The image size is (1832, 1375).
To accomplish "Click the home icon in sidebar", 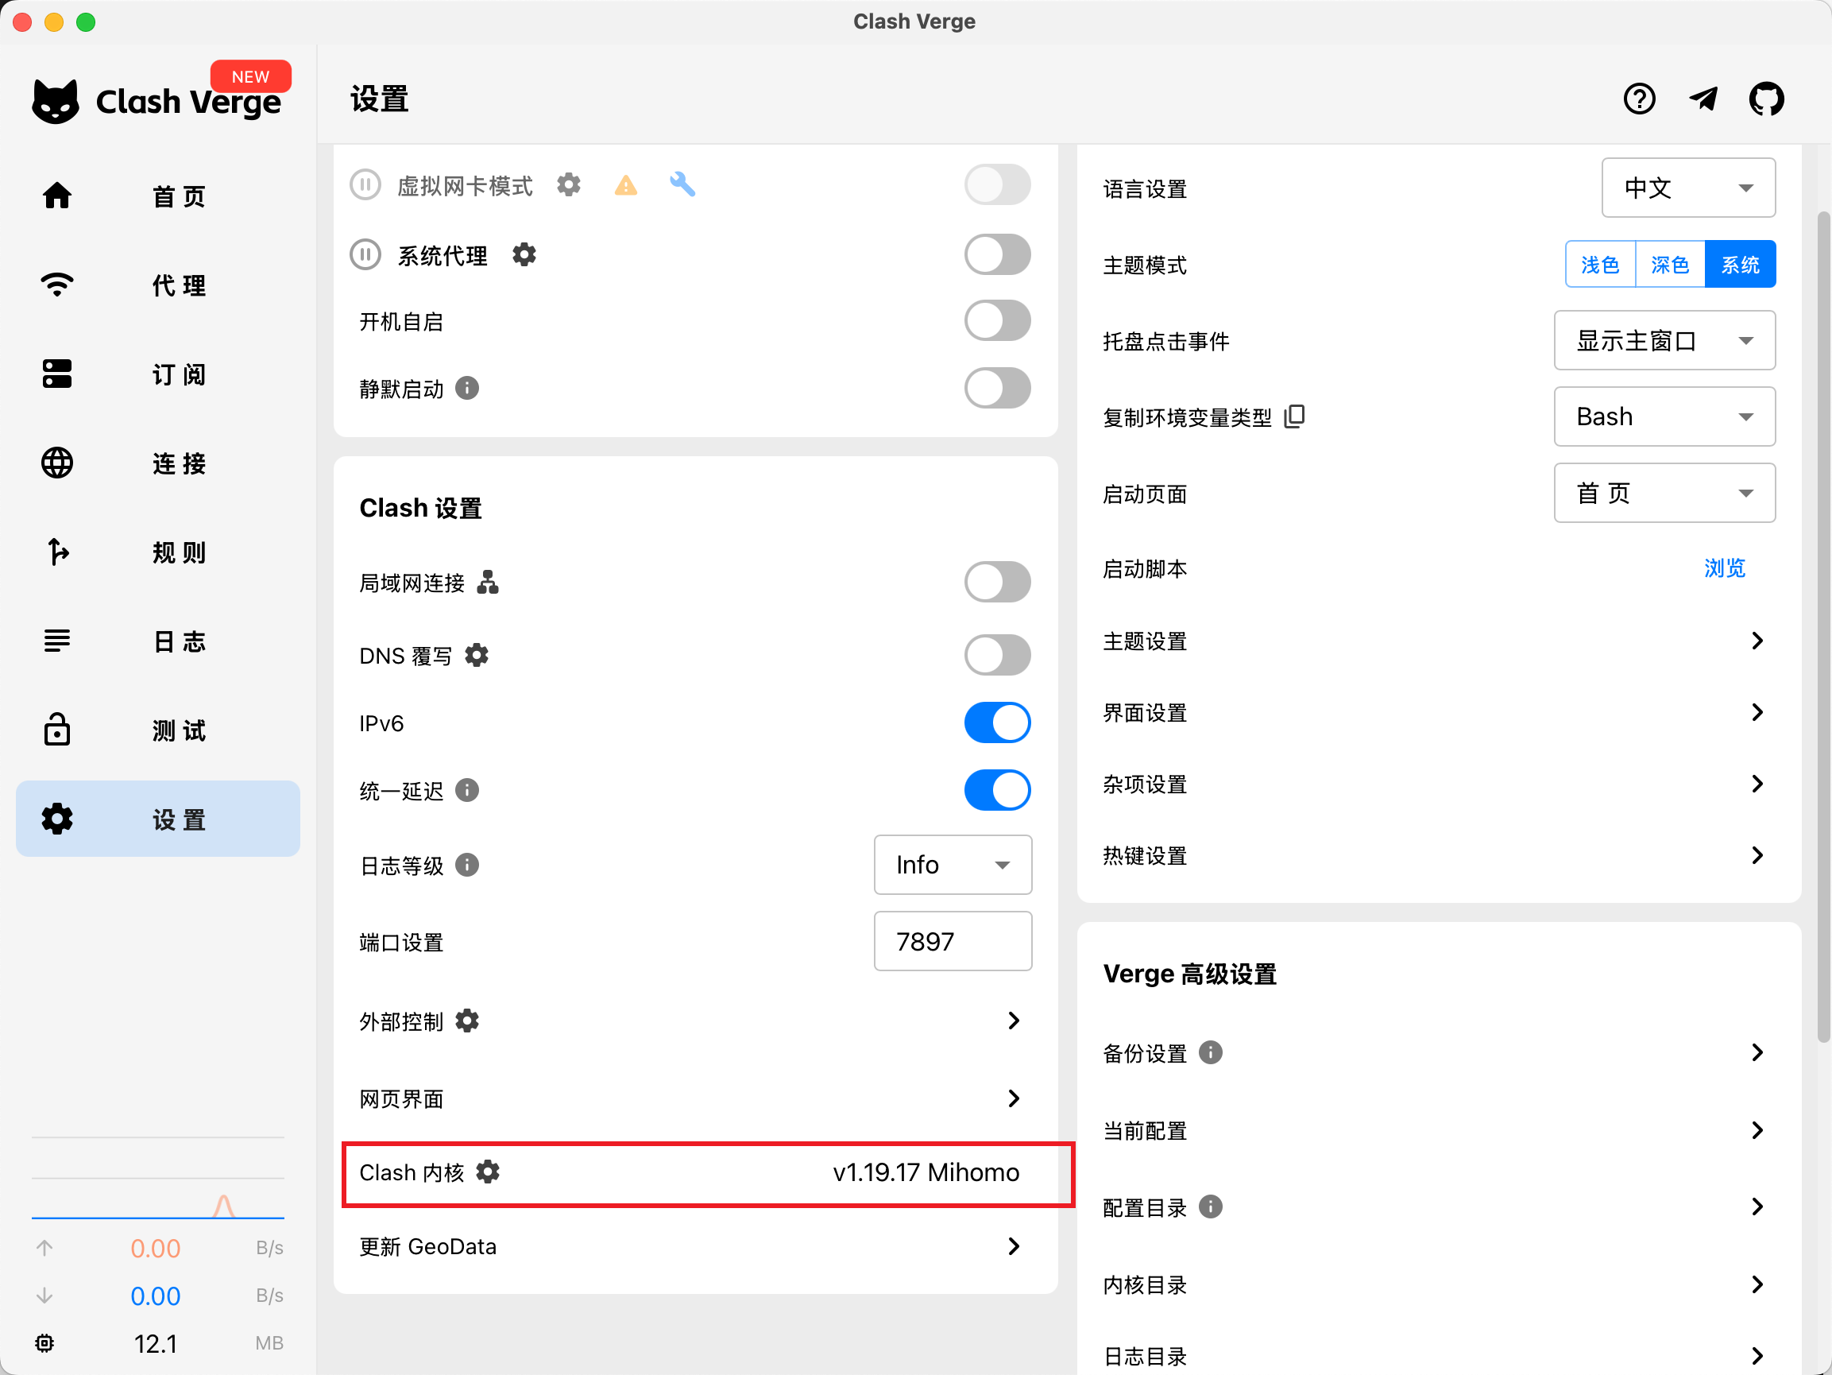I will (x=57, y=196).
